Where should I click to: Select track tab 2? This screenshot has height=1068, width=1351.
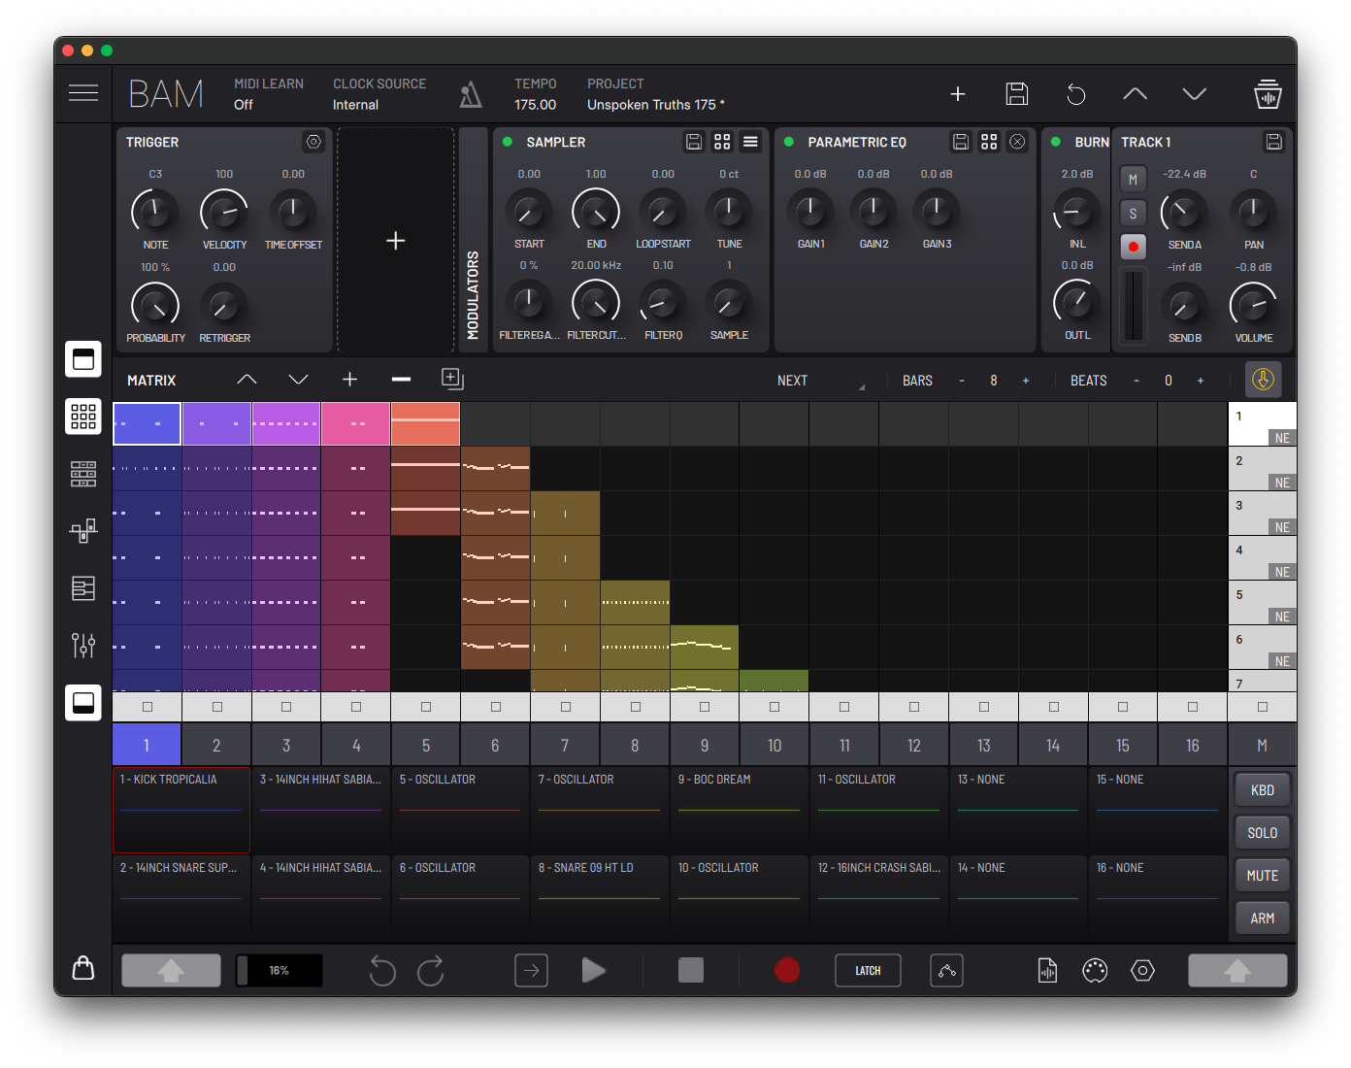(216, 745)
